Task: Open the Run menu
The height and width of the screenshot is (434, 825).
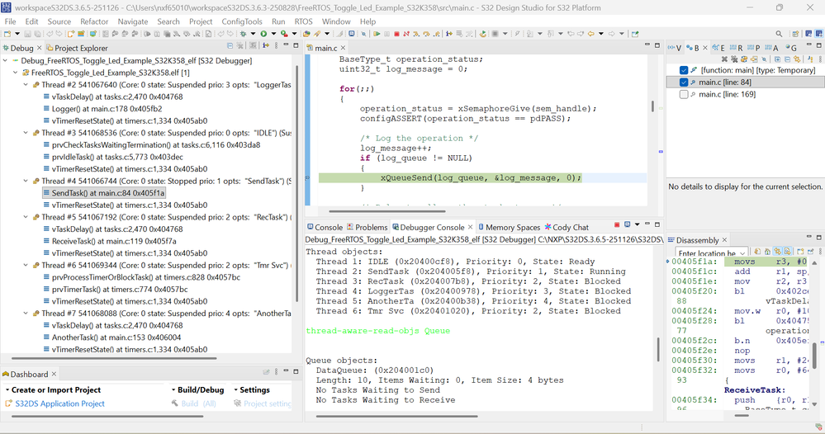Action: click(x=278, y=21)
